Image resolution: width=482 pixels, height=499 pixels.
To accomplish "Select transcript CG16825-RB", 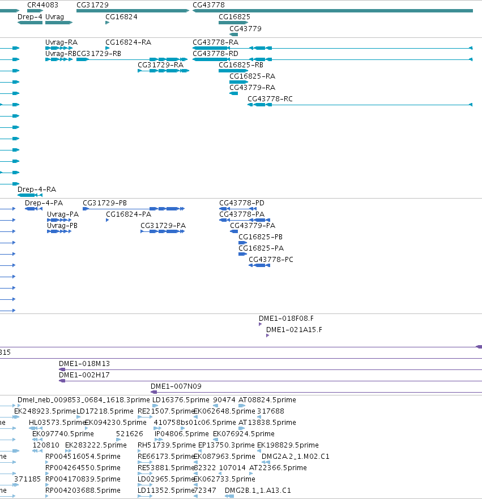I will point(233,71).
